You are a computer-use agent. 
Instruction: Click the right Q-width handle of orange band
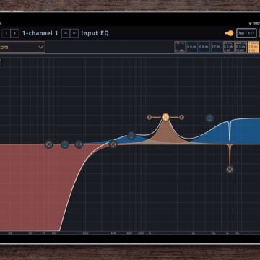tap(181, 117)
